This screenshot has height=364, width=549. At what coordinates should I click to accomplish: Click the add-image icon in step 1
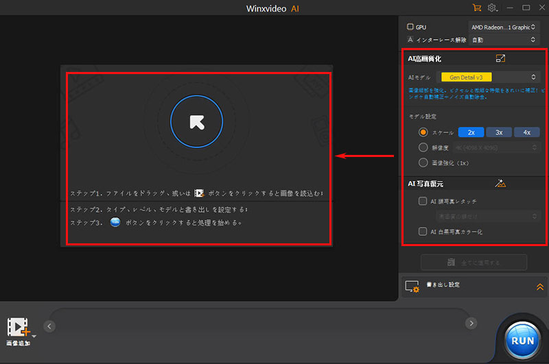pyautogui.click(x=199, y=193)
